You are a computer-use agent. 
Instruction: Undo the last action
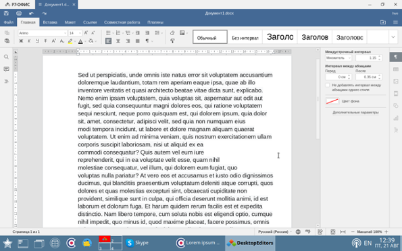coord(31,13)
